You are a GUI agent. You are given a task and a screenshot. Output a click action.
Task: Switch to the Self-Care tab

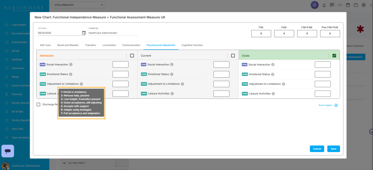[45, 45]
